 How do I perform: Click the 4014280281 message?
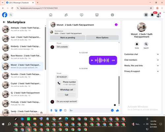(x=62, y=77)
